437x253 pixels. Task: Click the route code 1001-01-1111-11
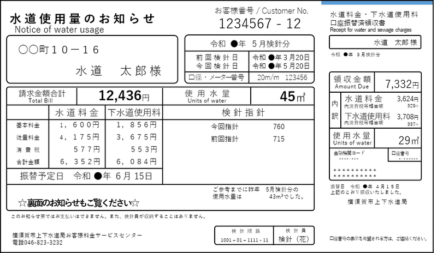coord(244,240)
